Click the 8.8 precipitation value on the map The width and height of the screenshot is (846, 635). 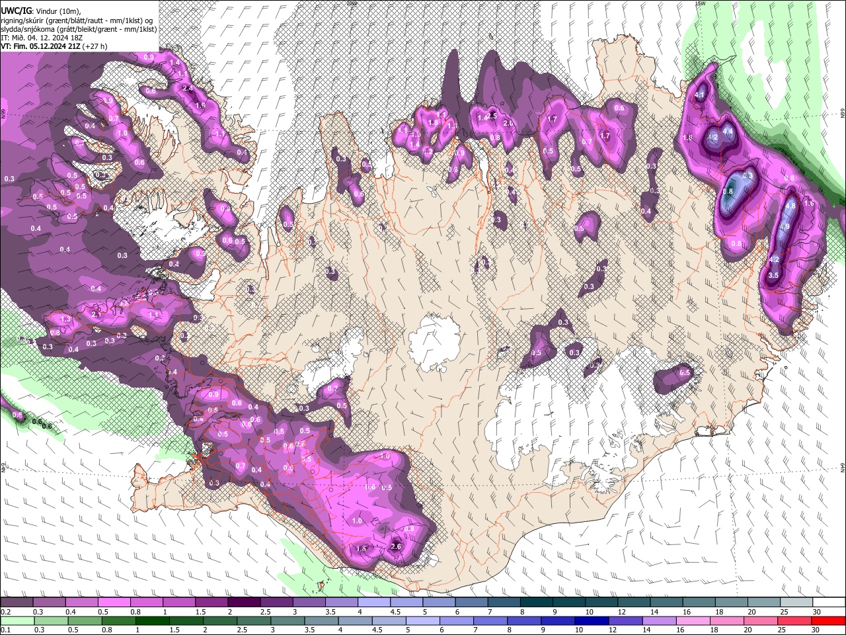[728, 191]
